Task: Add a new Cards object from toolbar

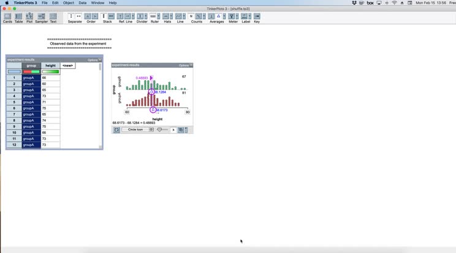Action: tap(7, 16)
